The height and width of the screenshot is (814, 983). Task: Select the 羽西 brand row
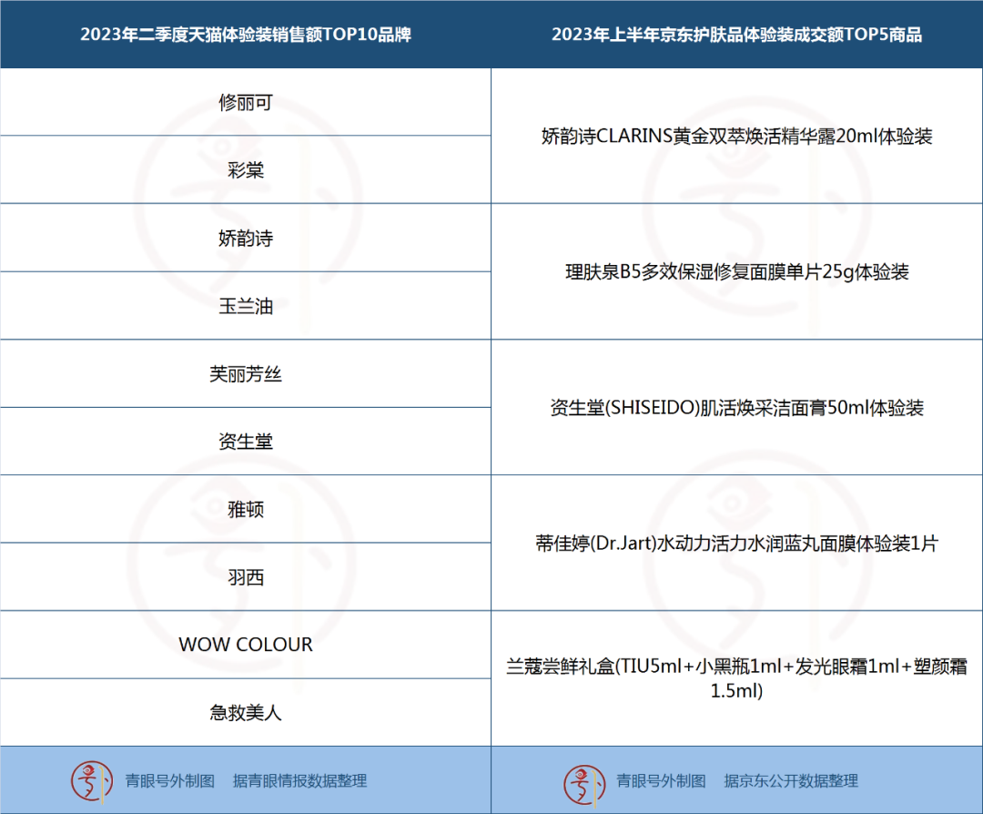tap(246, 577)
